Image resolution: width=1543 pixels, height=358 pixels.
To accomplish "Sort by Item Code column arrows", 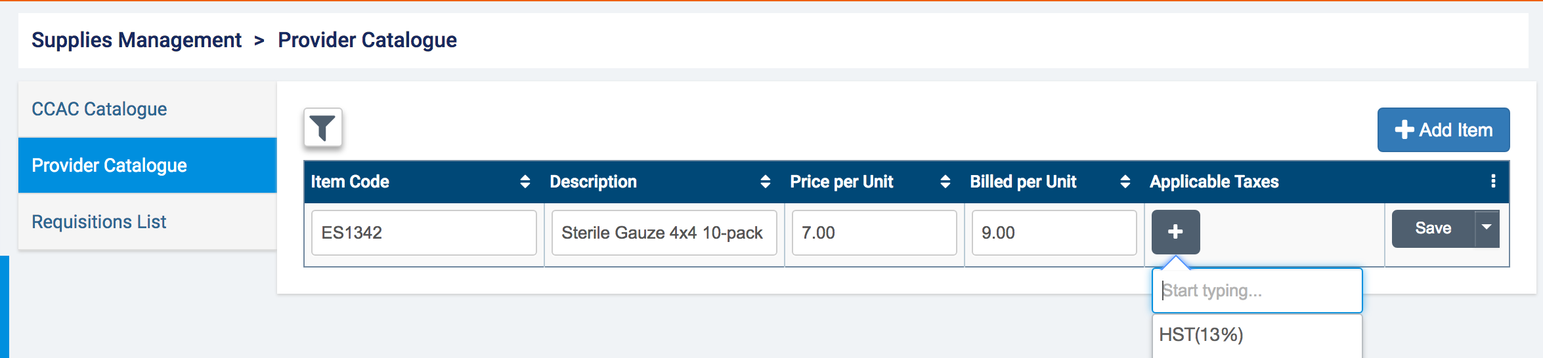I will point(525,182).
